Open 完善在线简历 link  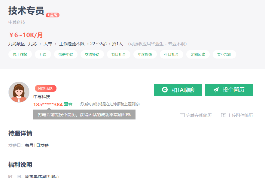199,115
